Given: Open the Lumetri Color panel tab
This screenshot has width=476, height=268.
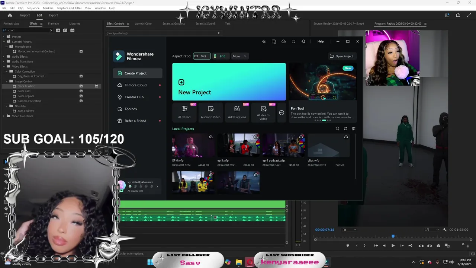Looking at the screenshot, I should [143, 23].
